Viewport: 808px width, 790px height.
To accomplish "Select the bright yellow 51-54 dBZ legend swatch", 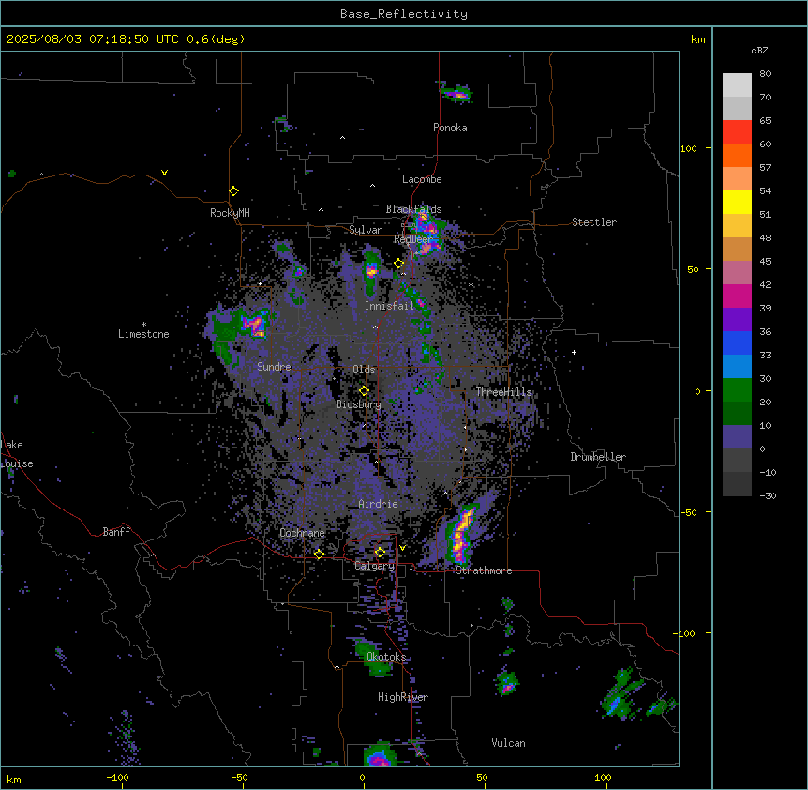I will (x=737, y=202).
